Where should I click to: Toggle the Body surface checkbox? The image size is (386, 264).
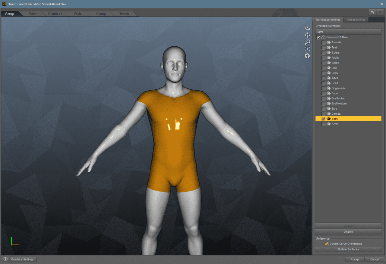[x=323, y=119]
